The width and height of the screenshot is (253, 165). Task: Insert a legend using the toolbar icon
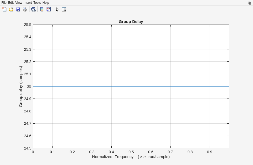click(x=49, y=9)
